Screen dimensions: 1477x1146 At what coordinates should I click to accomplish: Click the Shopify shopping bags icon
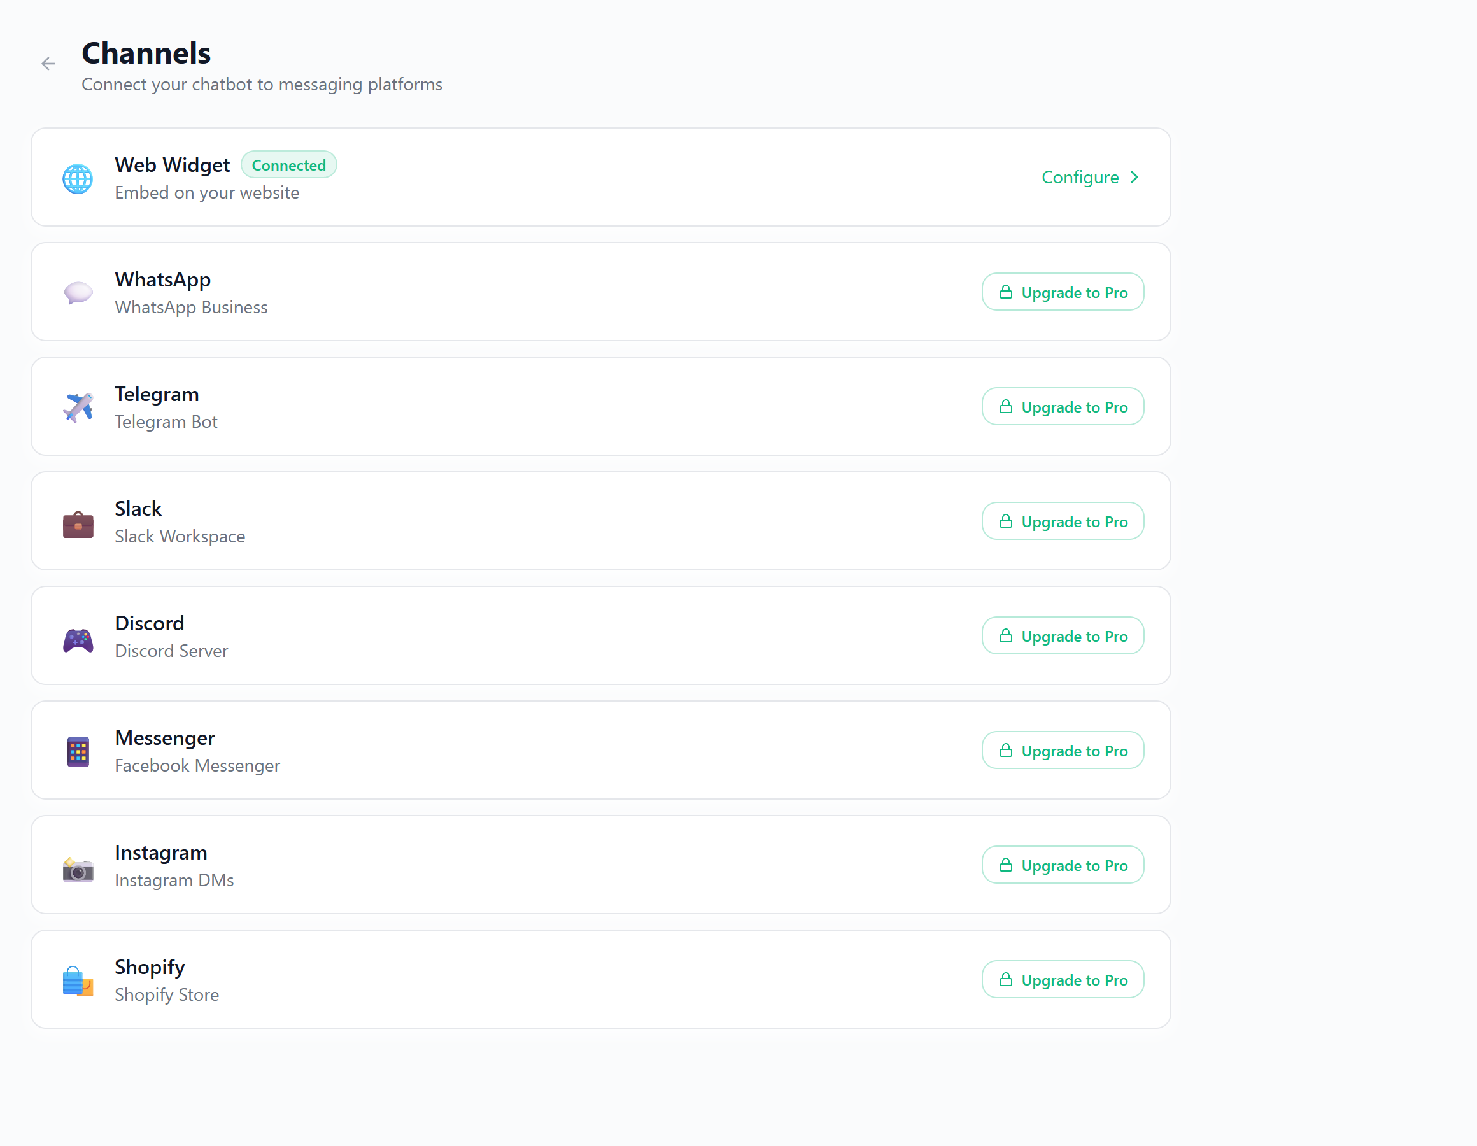pos(78,981)
